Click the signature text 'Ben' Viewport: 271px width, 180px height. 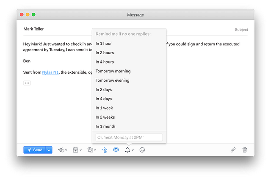click(27, 61)
